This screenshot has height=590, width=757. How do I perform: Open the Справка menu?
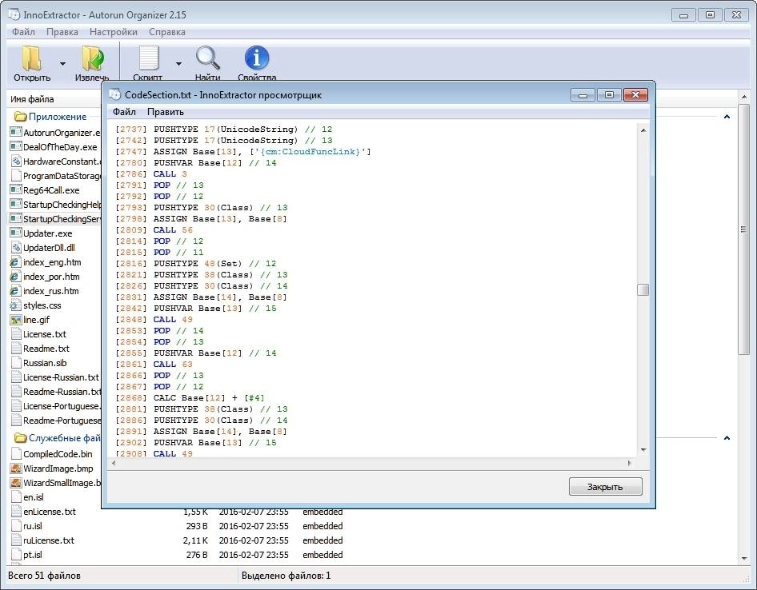[x=167, y=32]
